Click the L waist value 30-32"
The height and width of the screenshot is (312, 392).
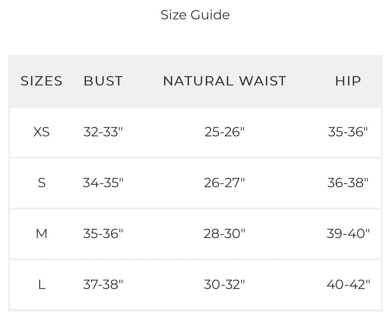click(x=224, y=285)
